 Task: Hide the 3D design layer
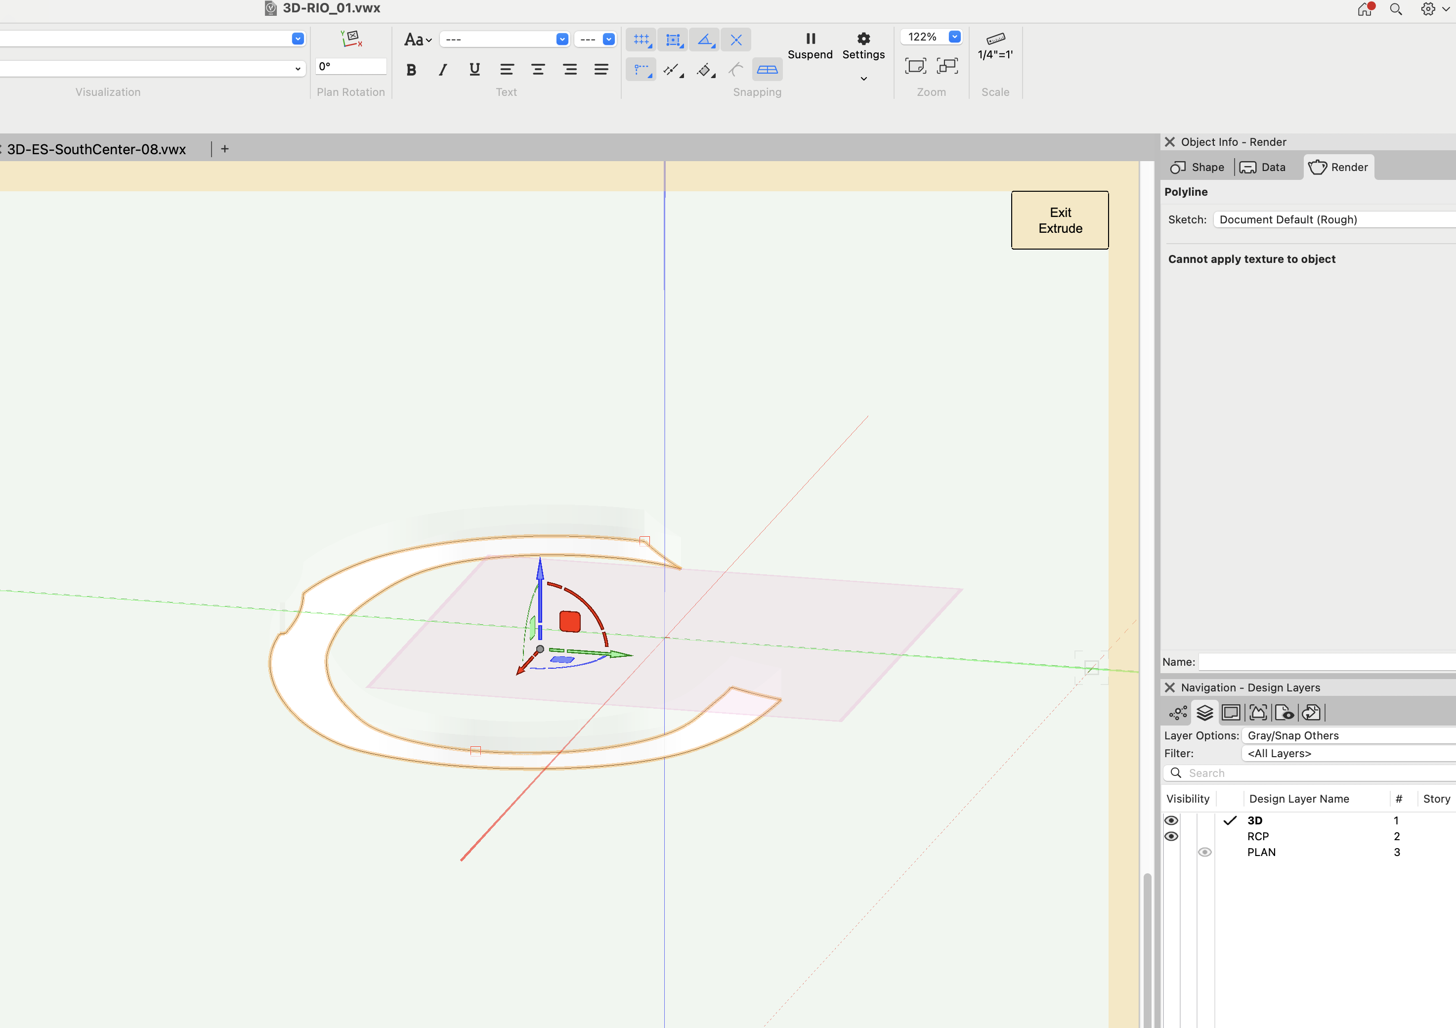click(x=1171, y=820)
